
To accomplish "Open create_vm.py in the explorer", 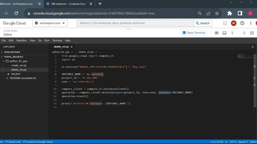I will 19,66.
